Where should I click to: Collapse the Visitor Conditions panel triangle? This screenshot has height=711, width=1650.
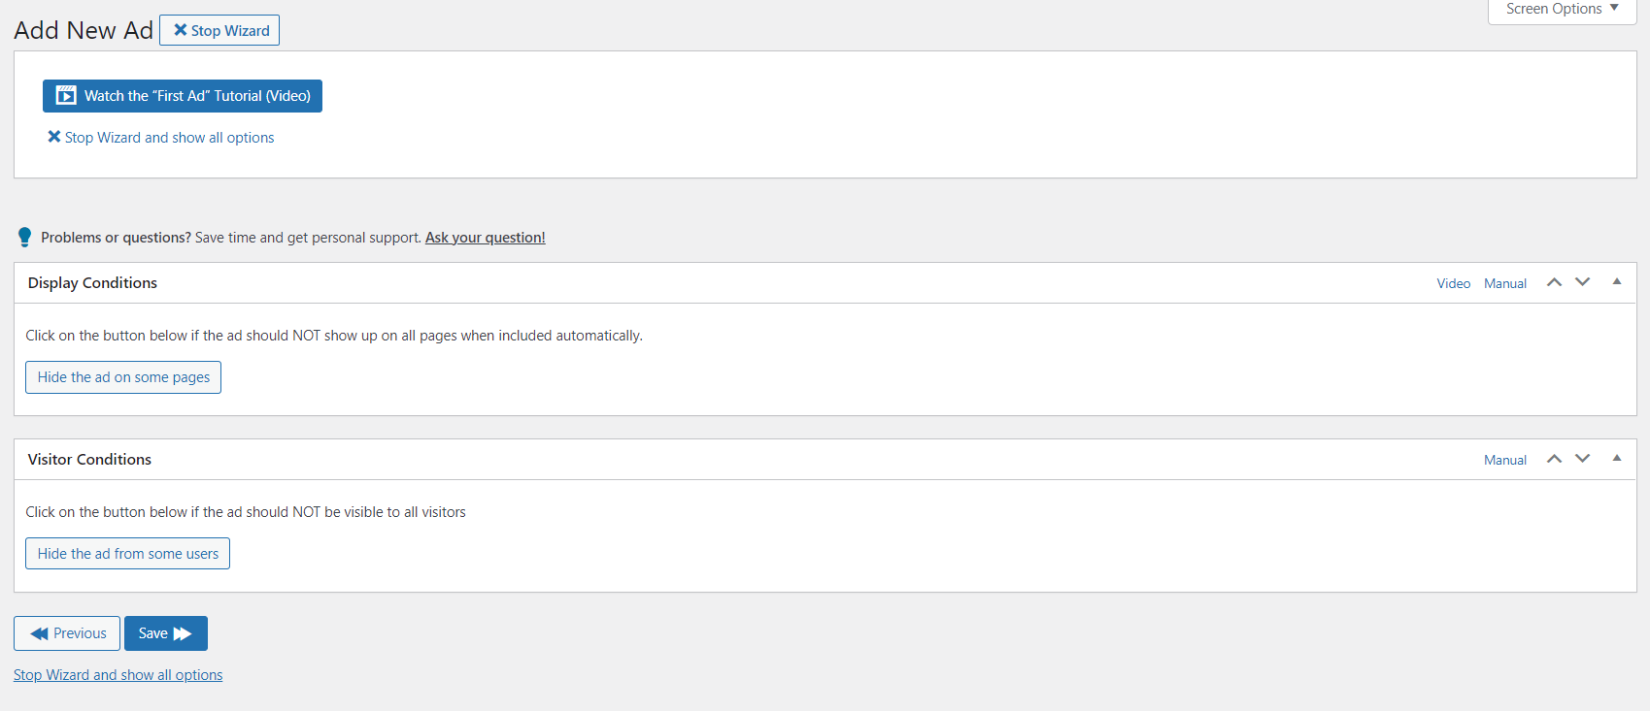coord(1617,458)
